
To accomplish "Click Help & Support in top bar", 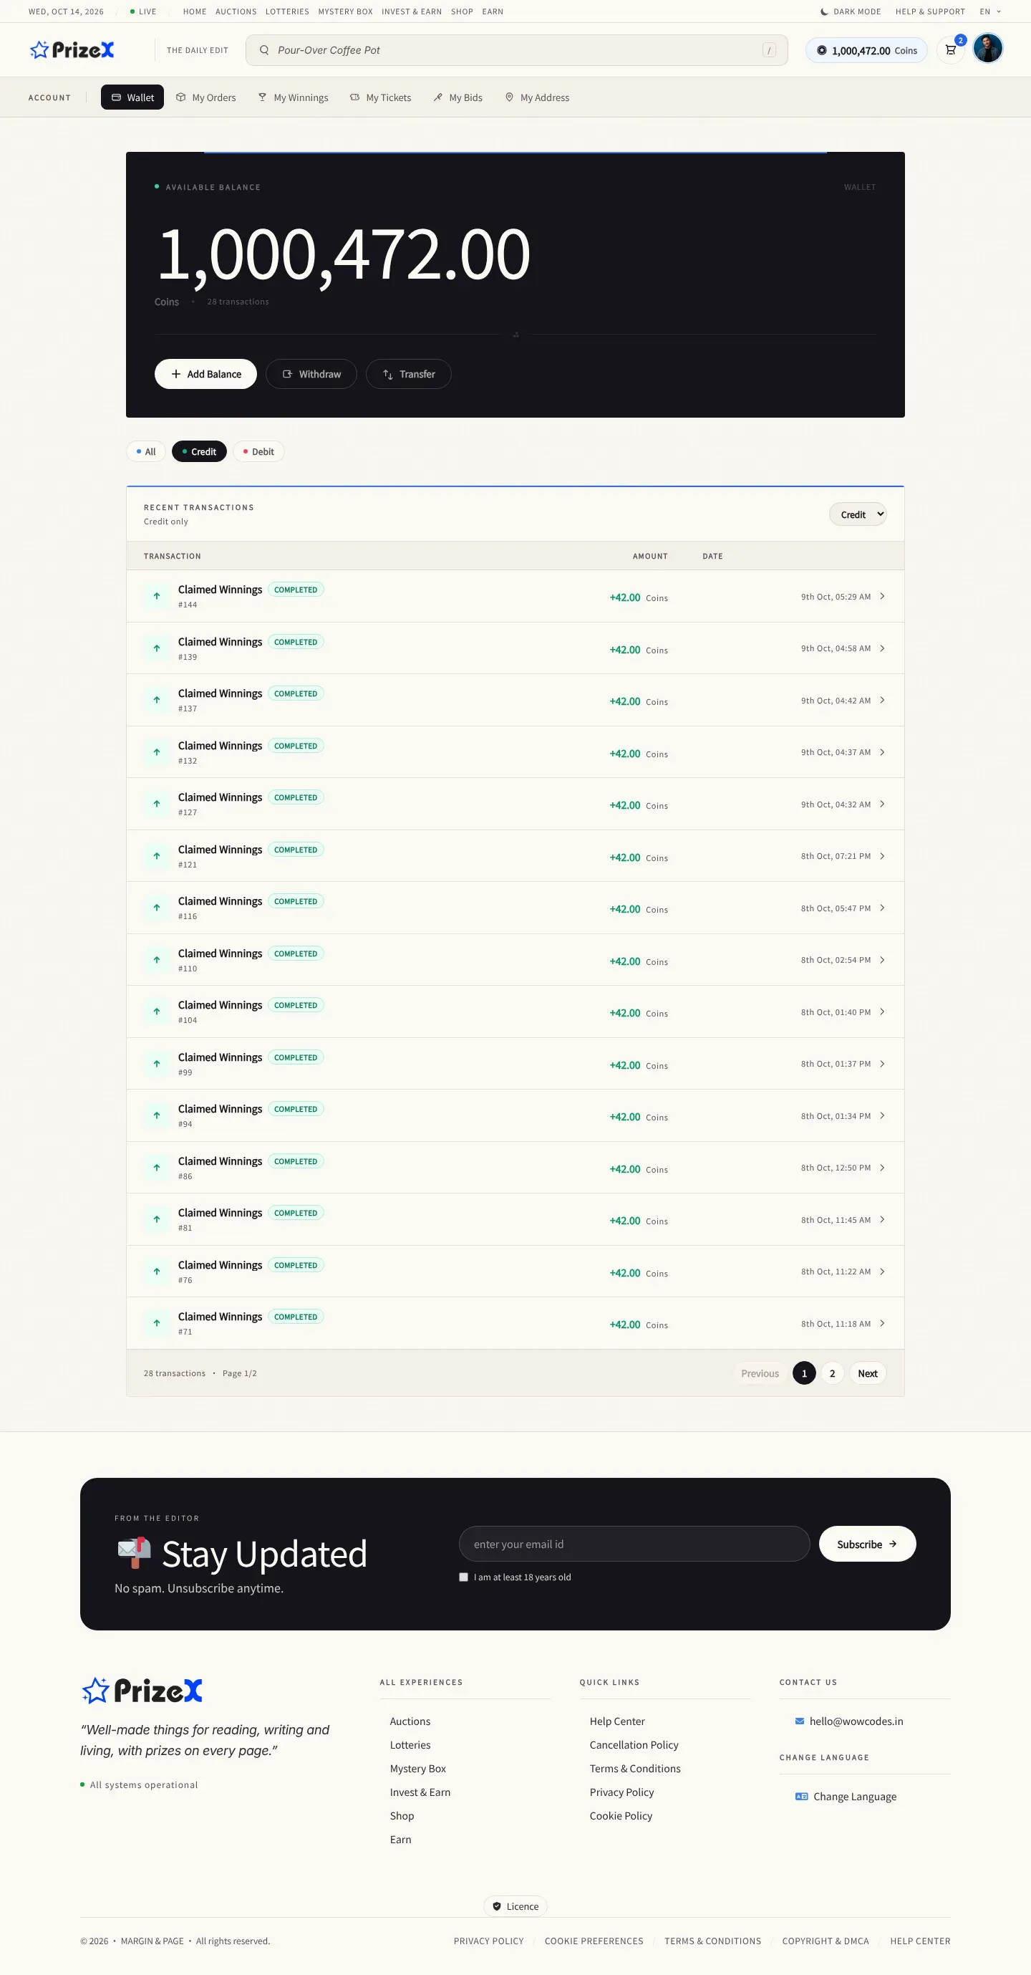I will (930, 11).
